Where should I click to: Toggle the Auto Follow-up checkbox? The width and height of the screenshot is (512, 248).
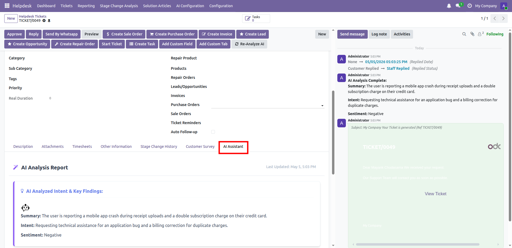click(213, 132)
